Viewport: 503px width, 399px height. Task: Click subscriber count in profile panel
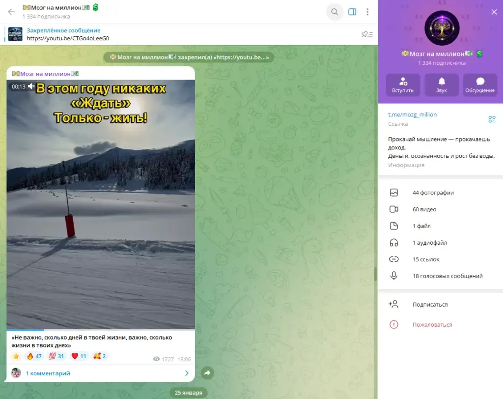pyautogui.click(x=442, y=63)
